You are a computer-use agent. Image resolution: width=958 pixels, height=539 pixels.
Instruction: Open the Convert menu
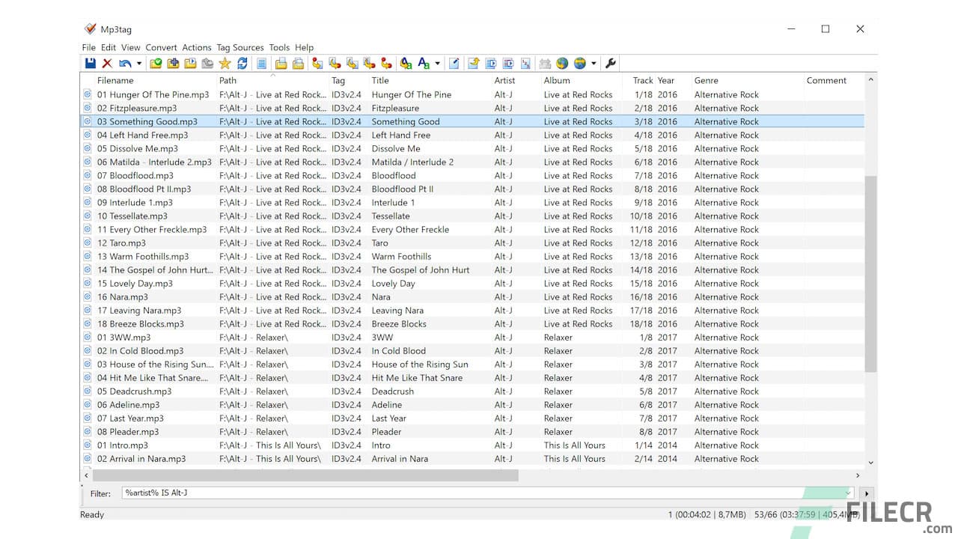pyautogui.click(x=161, y=47)
